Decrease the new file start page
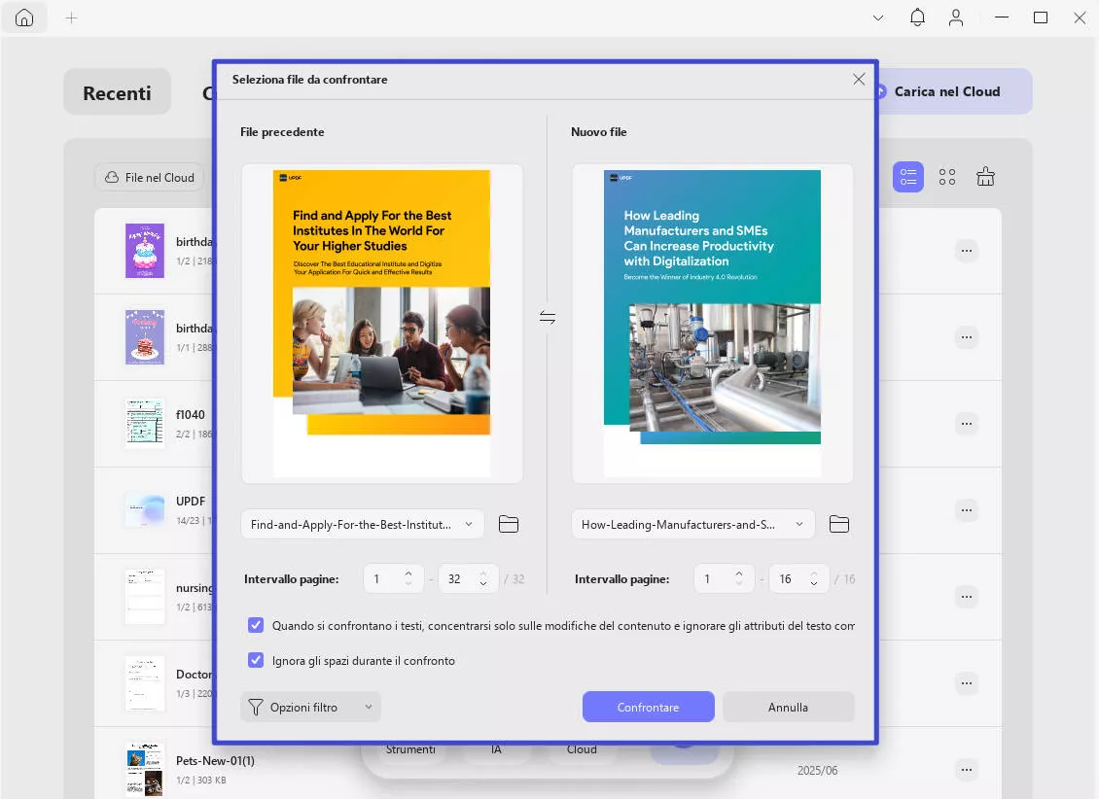This screenshot has height=799, width=1099. coord(739,584)
